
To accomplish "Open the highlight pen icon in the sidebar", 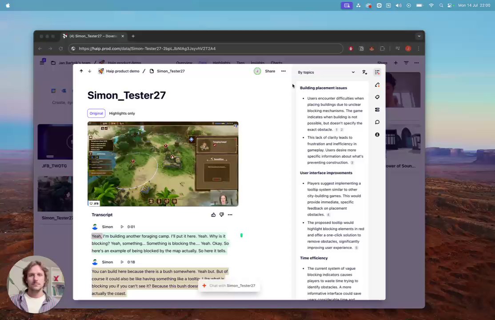I will (377, 84).
